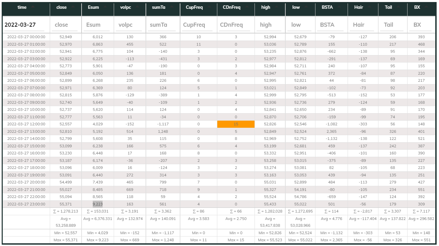Select the gray highlighted Esum cell 9,223

[97, 204]
